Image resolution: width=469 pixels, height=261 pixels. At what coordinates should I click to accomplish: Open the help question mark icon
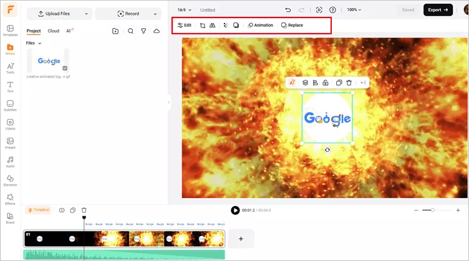tap(332, 10)
